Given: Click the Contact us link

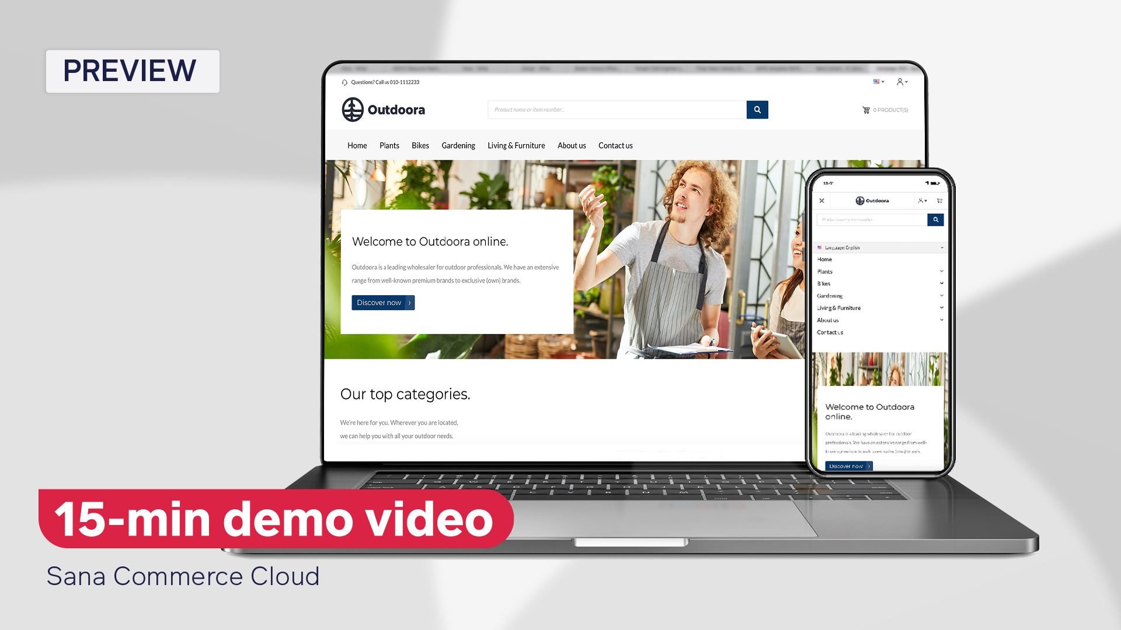Looking at the screenshot, I should (615, 145).
